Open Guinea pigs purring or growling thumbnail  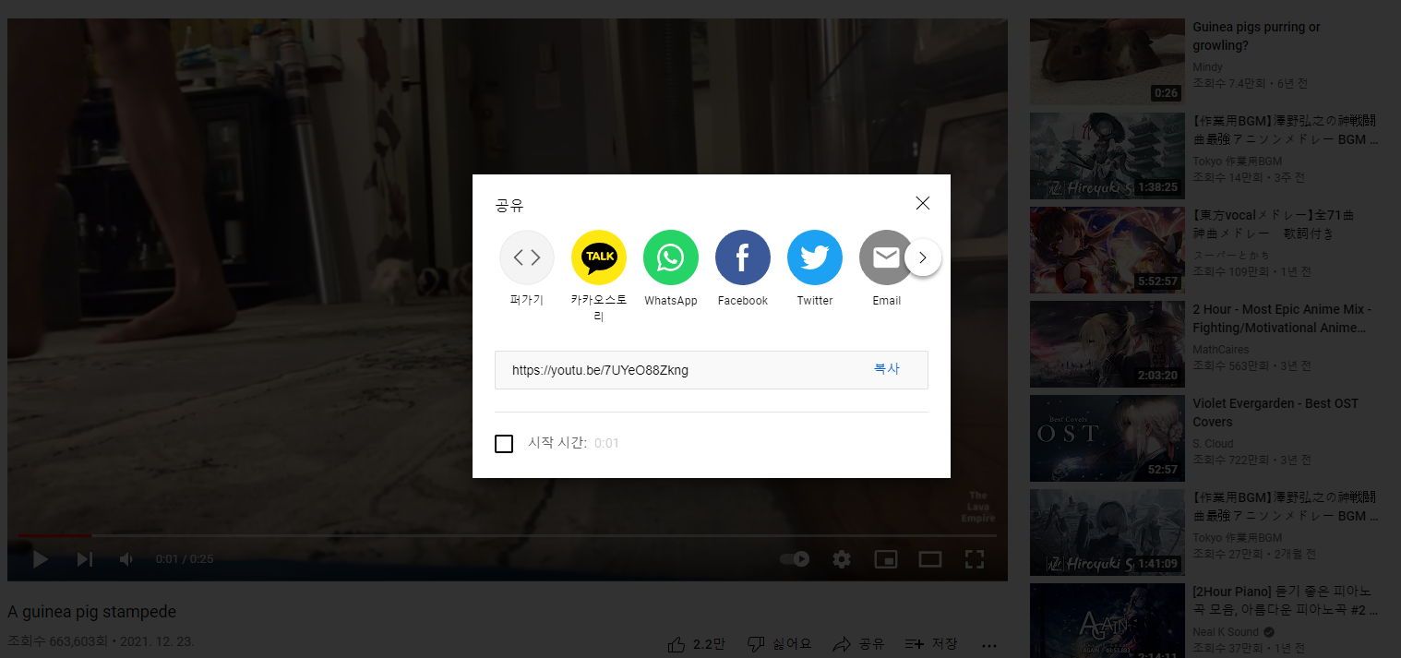point(1107,61)
